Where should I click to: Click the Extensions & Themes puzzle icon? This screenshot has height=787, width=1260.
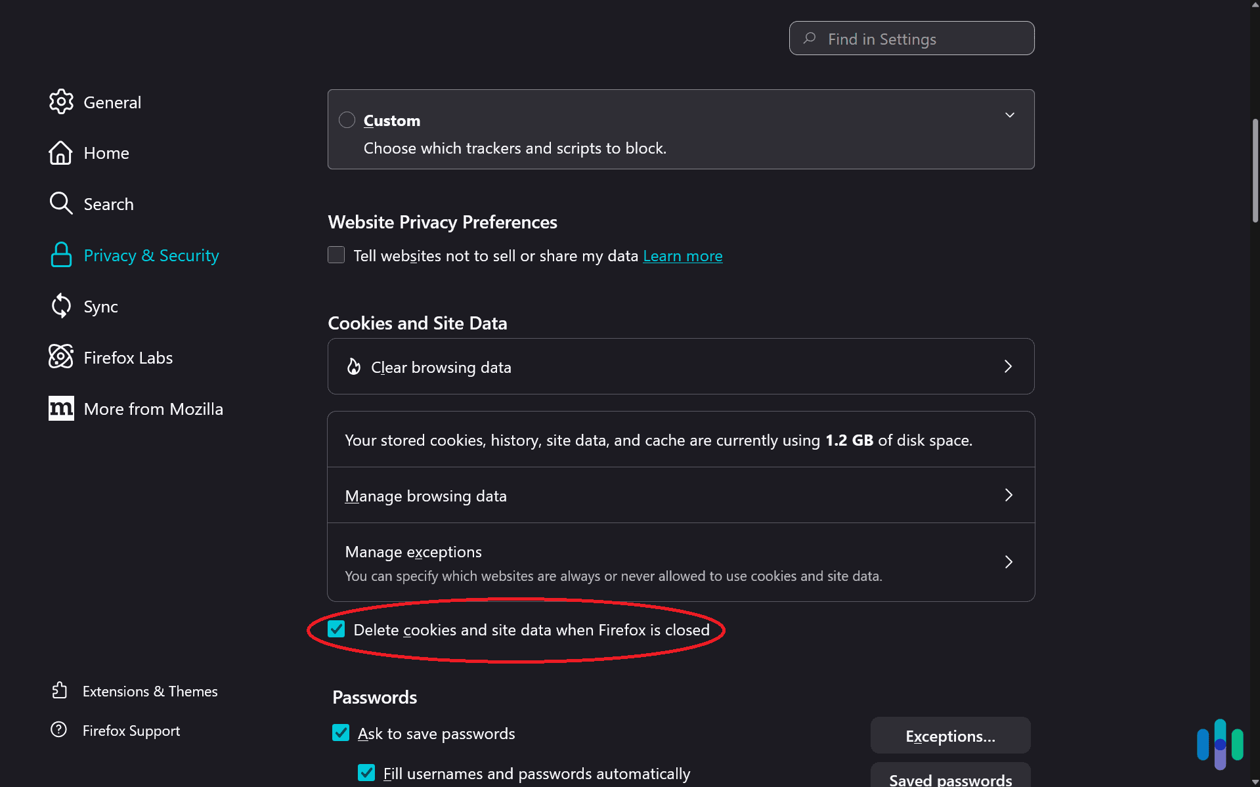pos(59,691)
